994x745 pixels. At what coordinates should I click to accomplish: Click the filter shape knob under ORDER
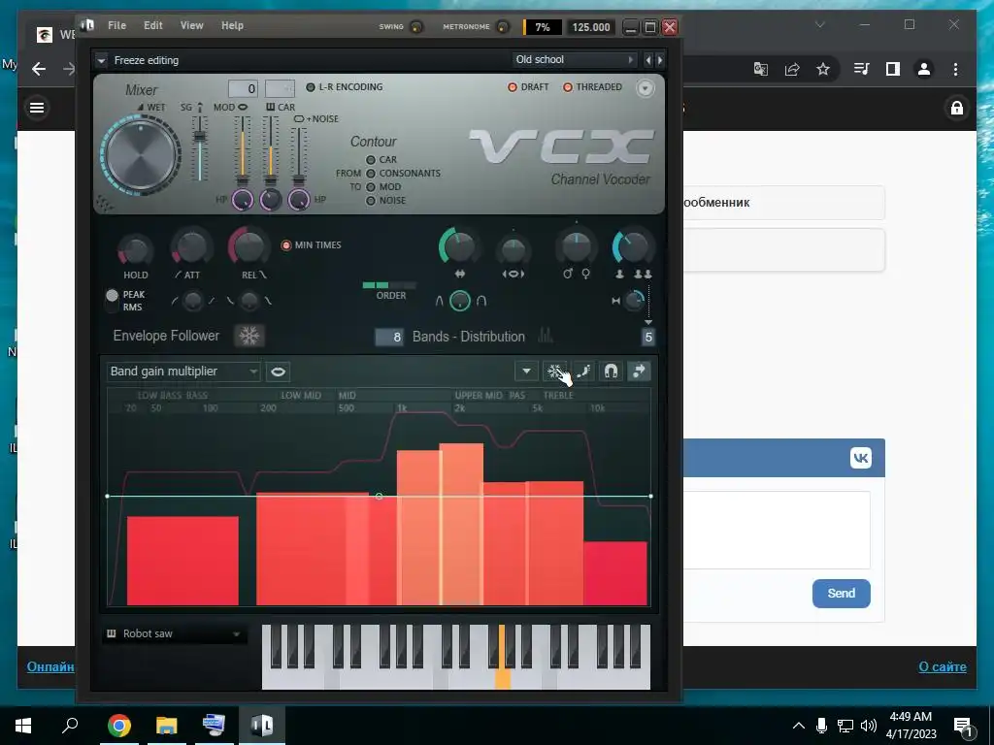click(x=459, y=301)
